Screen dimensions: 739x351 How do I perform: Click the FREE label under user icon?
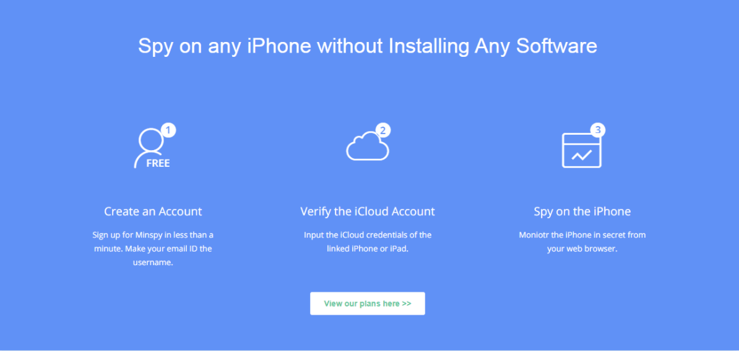158,164
